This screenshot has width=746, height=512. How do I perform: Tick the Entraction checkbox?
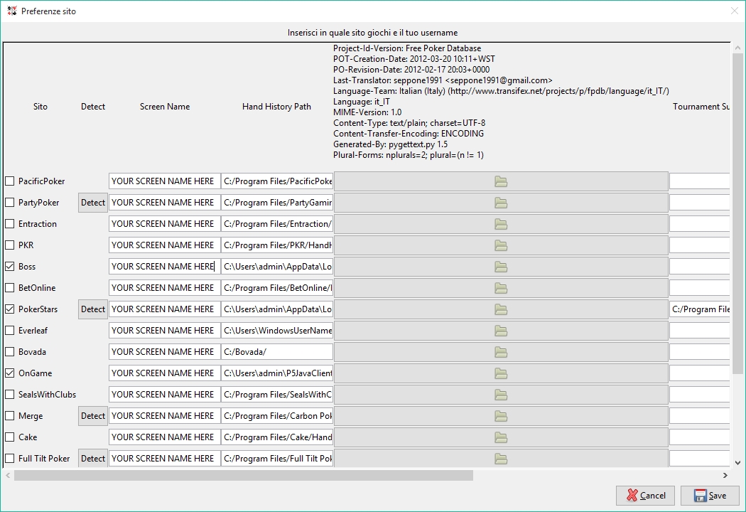(x=9, y=224)
